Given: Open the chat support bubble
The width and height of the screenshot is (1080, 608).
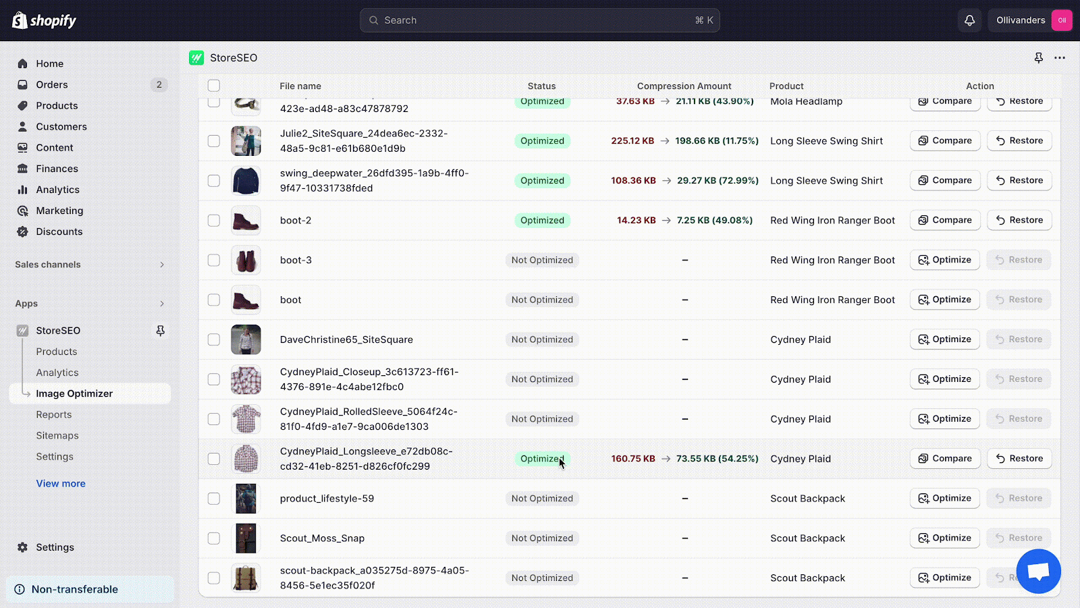Looking at the screenshot, I should point(1038,571).
